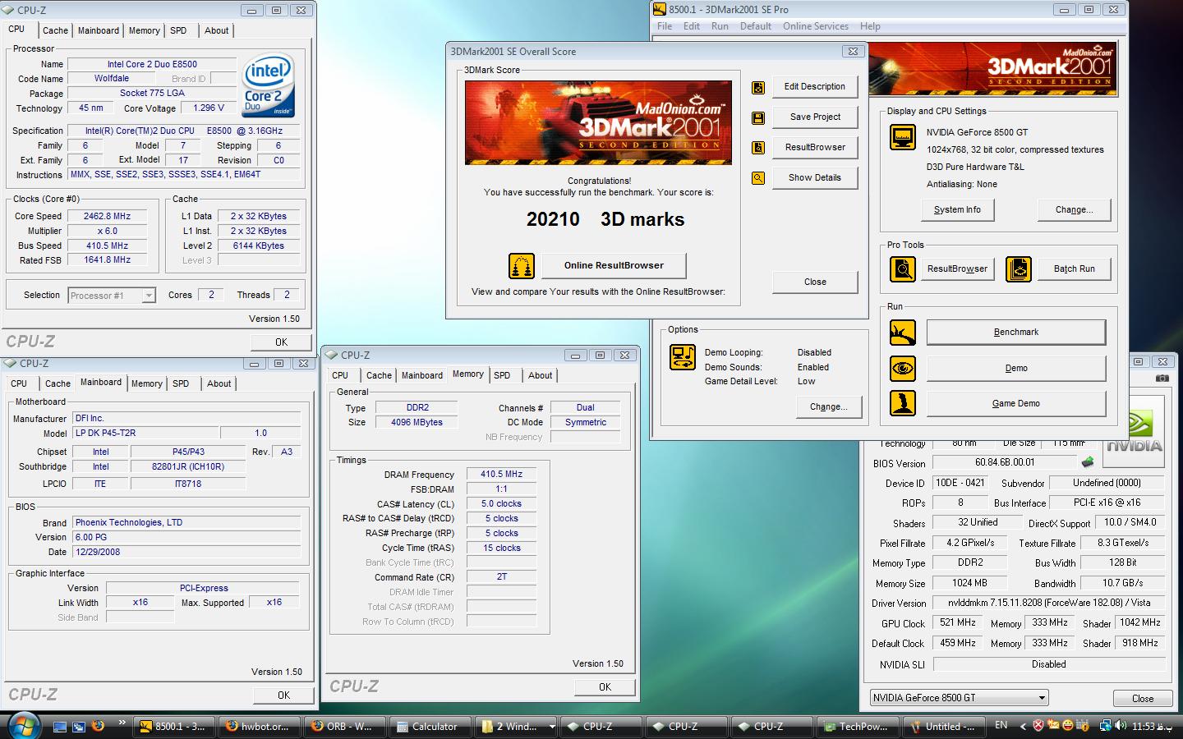
Task: Open hwbot.or... Firefox taskbar button
Action: point(259,727)
